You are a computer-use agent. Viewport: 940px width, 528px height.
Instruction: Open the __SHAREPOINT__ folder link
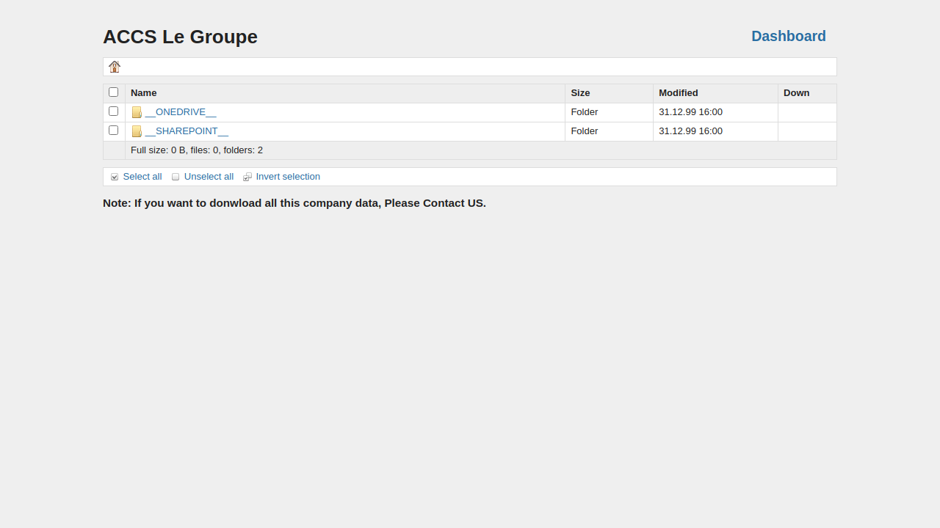(x=187, y=131)
